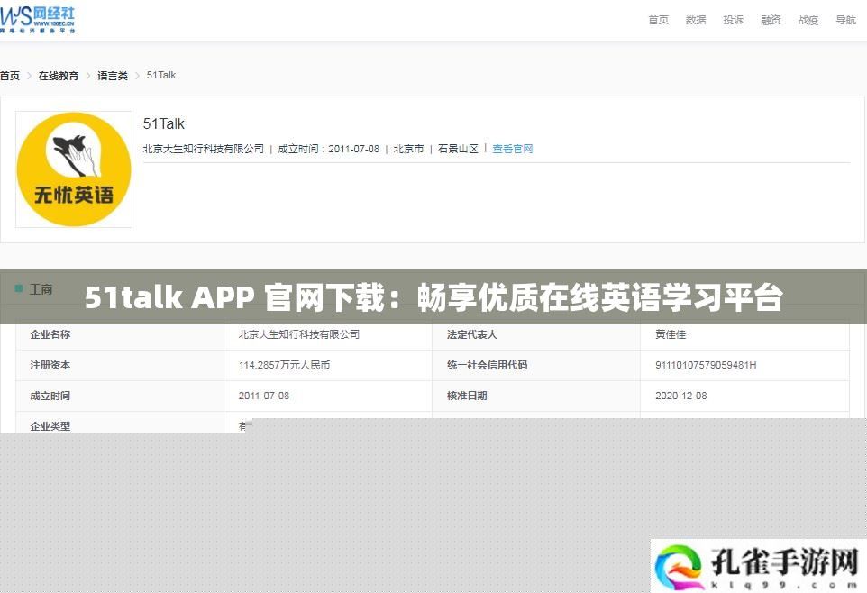Click the 51Talk company heading
The image size is (867, 593).
pyautogui.click(x=164, y=123)
